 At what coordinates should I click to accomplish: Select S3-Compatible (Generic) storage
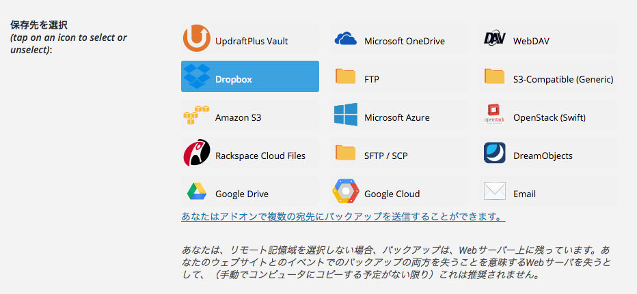(x=548, y=76)
